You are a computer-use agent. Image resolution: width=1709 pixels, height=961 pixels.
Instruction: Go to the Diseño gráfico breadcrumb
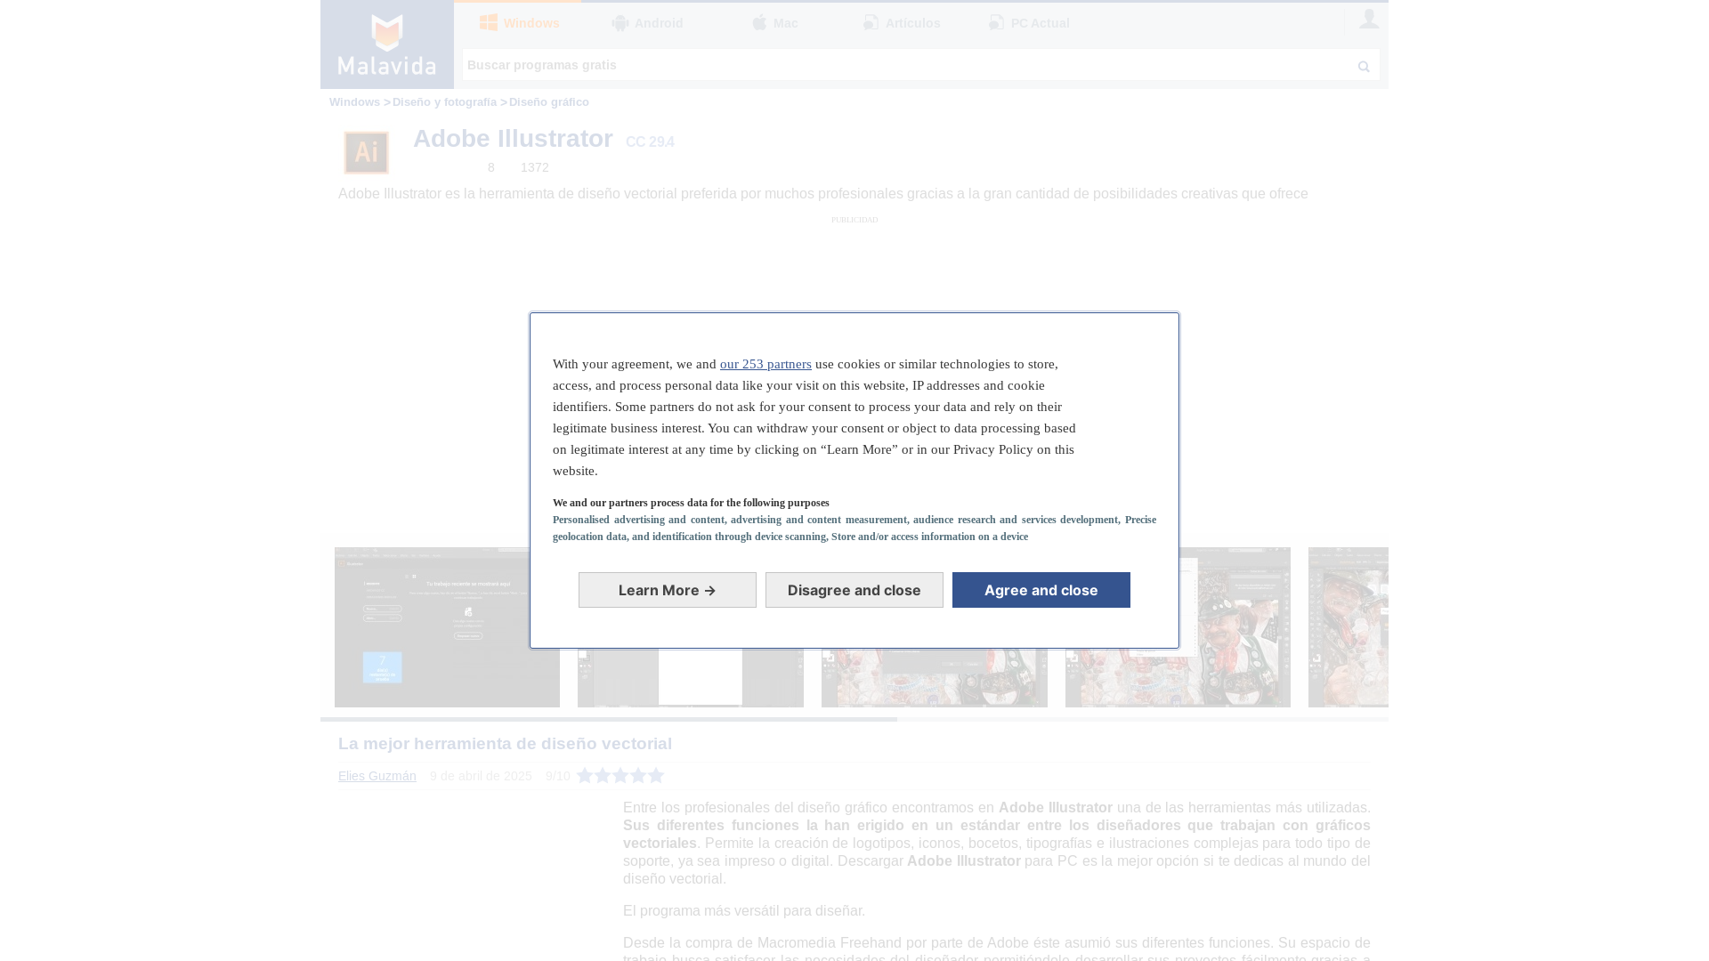[549, 102]
